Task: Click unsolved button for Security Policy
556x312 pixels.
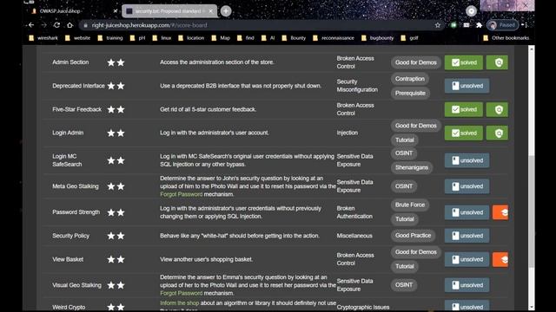Action: (x=467, y=236)
